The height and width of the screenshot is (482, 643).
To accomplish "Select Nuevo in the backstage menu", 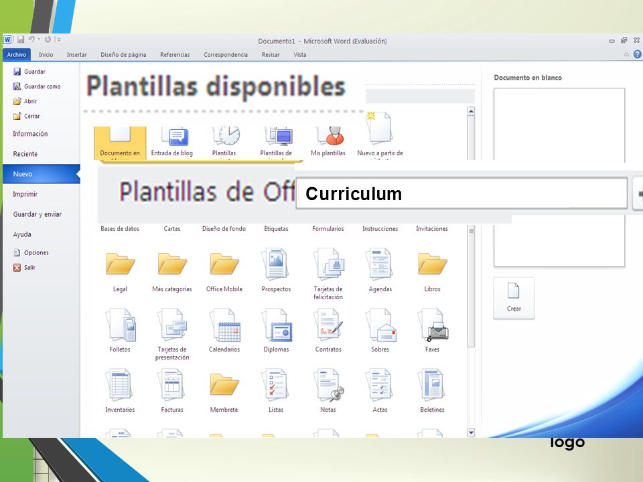I will coord(41,174).
